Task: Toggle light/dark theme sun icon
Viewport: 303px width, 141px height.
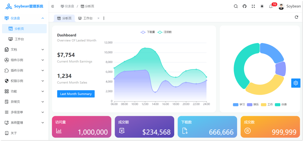Action: tap(262, 6)
